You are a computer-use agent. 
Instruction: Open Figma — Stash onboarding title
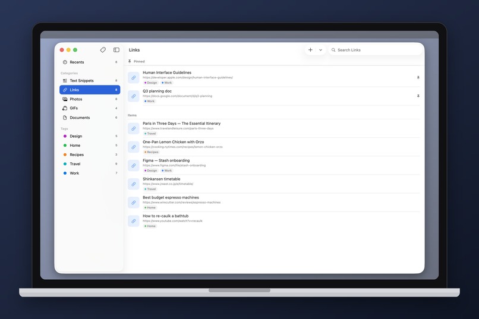click(166, 160)
